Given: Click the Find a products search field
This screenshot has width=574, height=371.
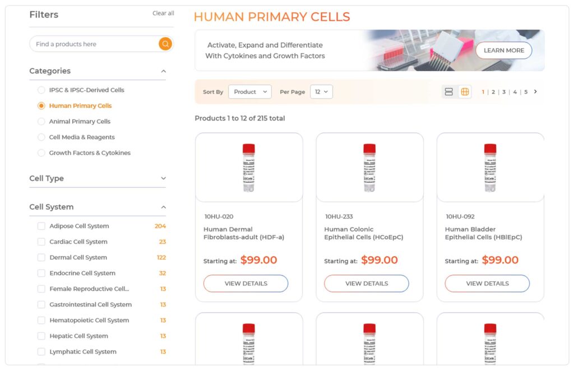Looking at the screenshot, I should point(92,44).
